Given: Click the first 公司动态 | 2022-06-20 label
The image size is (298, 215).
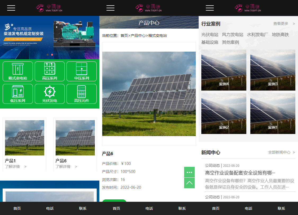Looking at the screenshot, I should coord(222,165).
